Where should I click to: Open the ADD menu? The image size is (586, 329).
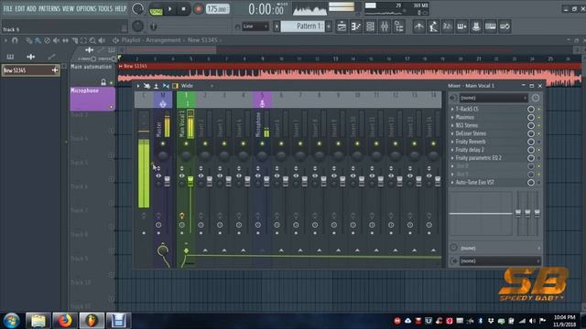pos(31,8)
